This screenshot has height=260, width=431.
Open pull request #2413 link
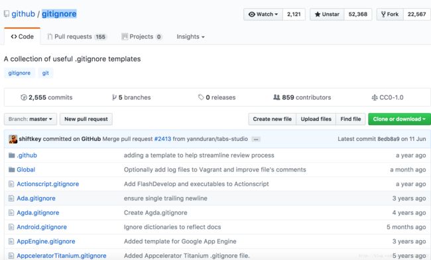[x=162, y=139]
